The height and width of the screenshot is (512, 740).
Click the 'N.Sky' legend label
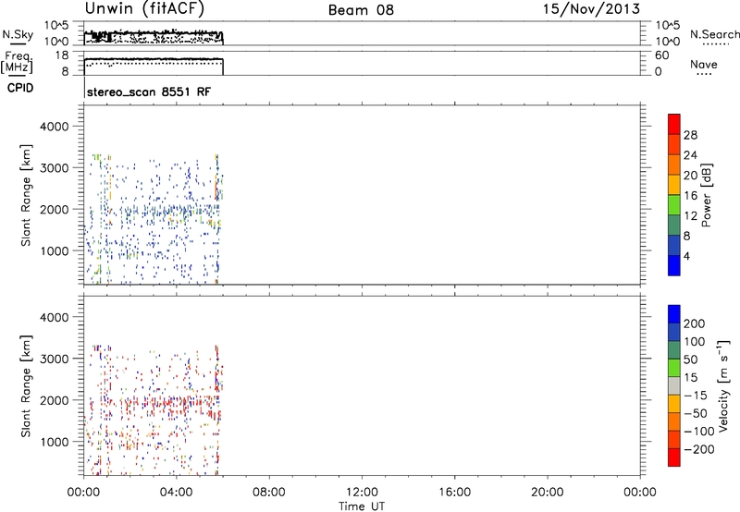click(x=18, y=34)
